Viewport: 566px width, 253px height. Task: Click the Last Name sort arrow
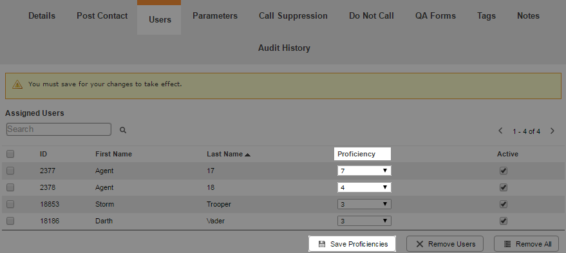click(247, 155)
